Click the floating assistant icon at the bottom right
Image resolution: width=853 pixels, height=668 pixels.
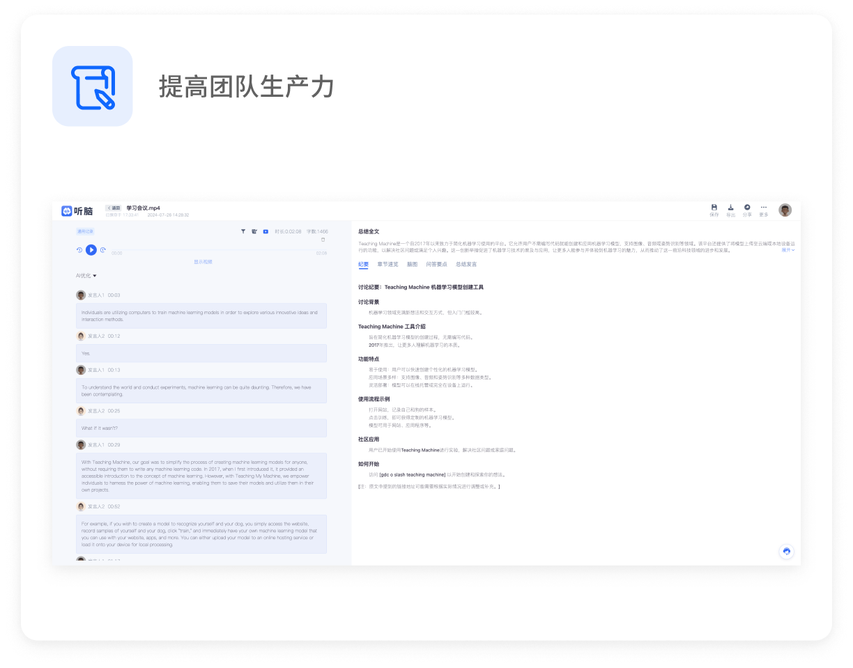(x=787, y=551)
